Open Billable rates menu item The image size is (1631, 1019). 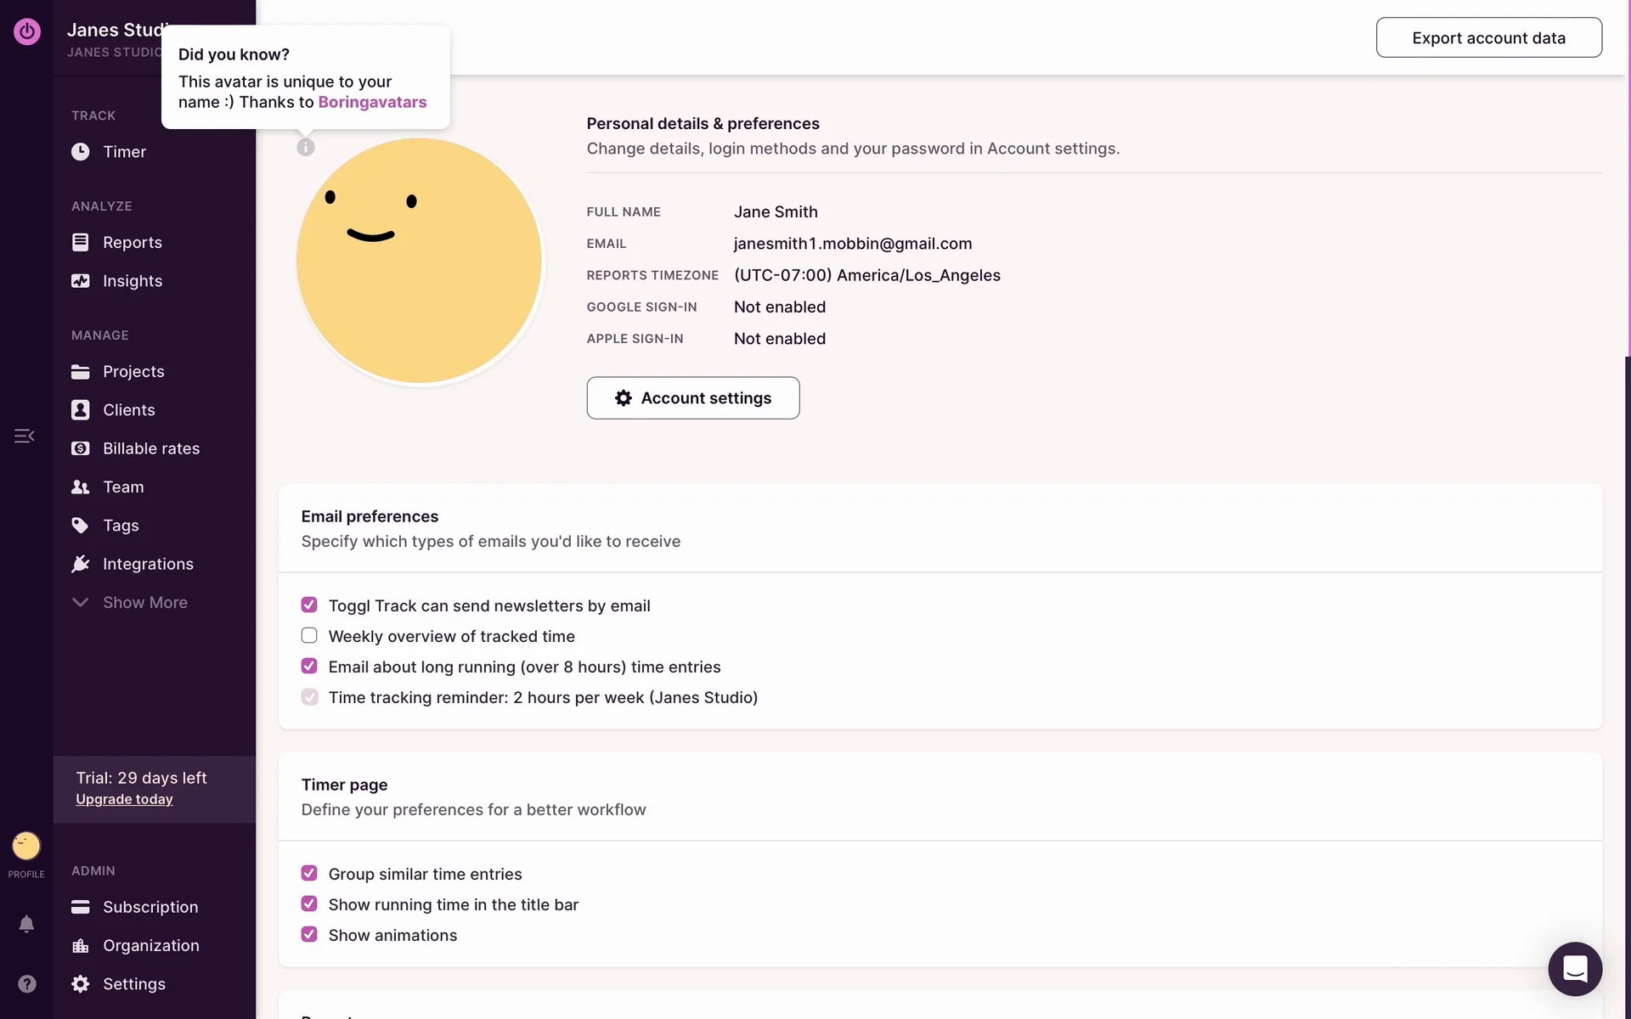(150, 448)
